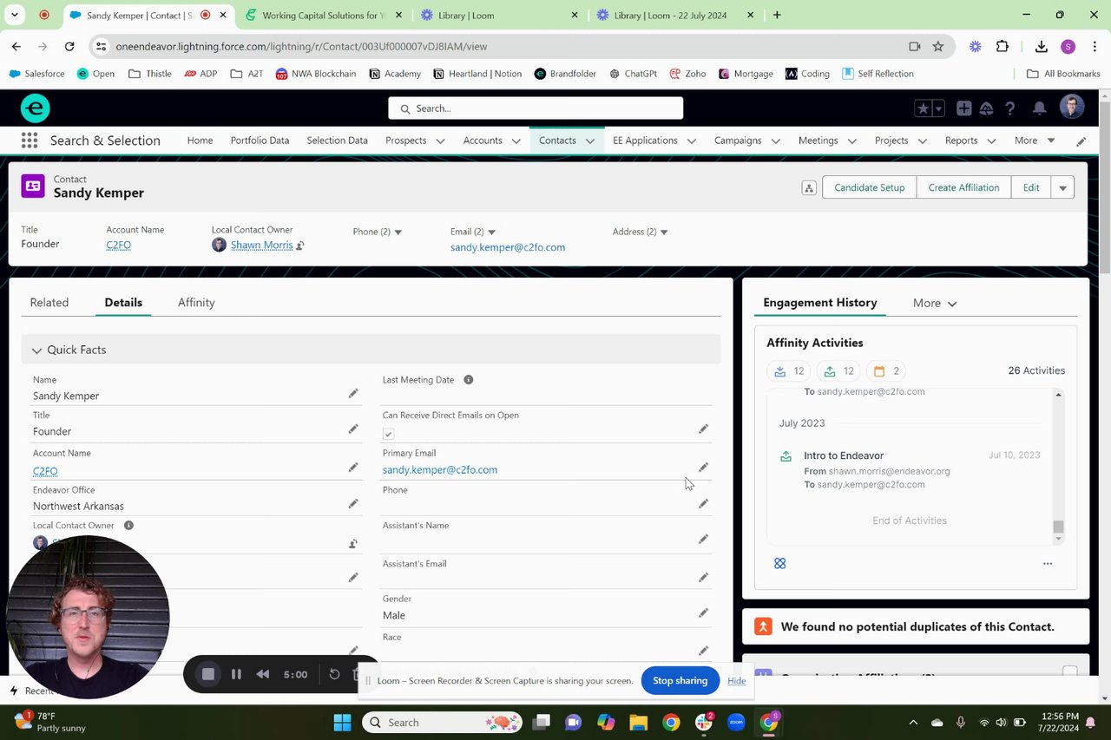Viewport: 1111px width, 740px height.
Task: Toggle the meetings filter chip showing 2
Action: click(x=887, y=371)
